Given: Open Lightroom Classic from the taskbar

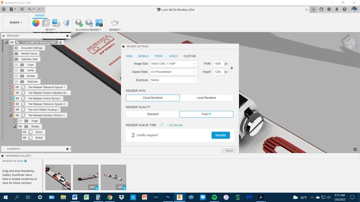Looking at the screenshot, I should (x=156, y=197).
